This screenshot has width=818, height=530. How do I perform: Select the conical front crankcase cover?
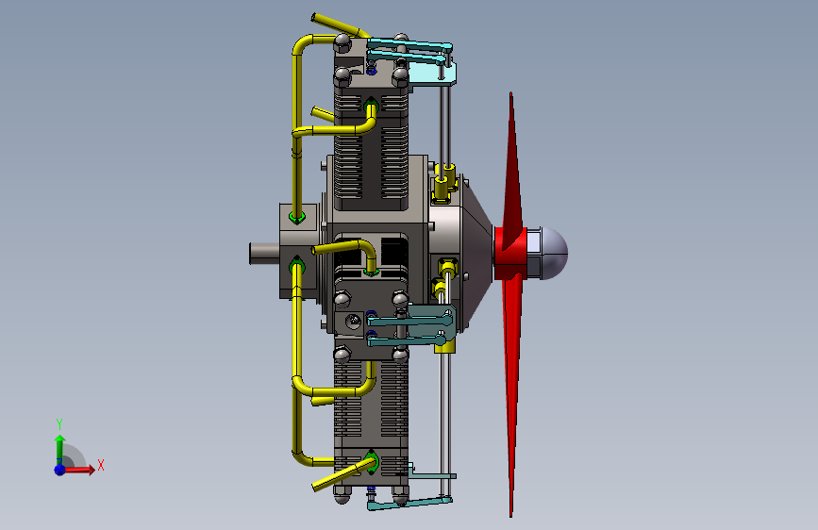click(477, 253)
